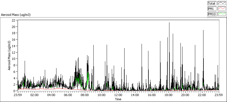Click the PM1 red line sample icon

(222, 9)
